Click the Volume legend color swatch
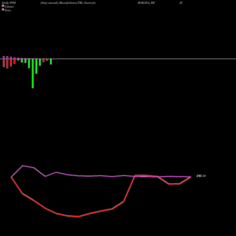This screenshot has width=236, height=236. point(3,6)
